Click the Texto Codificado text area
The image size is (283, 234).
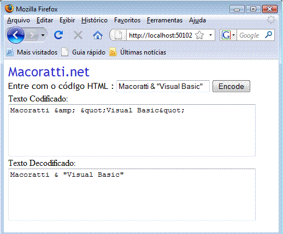pyautogui.click(x=132, y=130)
